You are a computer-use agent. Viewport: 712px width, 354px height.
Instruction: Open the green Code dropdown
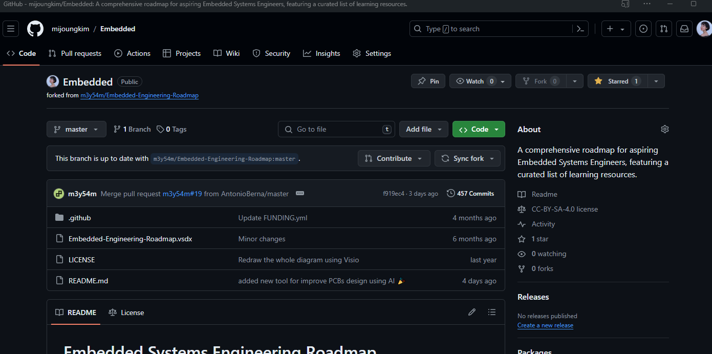479,129
